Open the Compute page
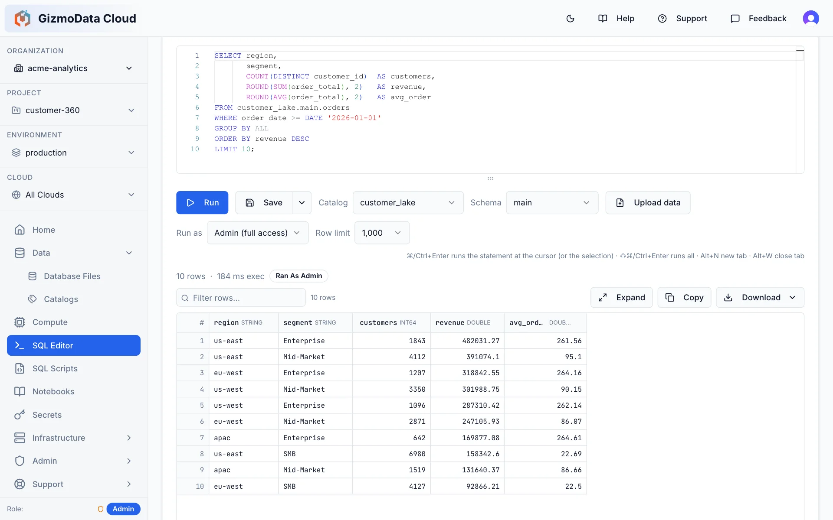833x520 pixels. click(74, 322)
